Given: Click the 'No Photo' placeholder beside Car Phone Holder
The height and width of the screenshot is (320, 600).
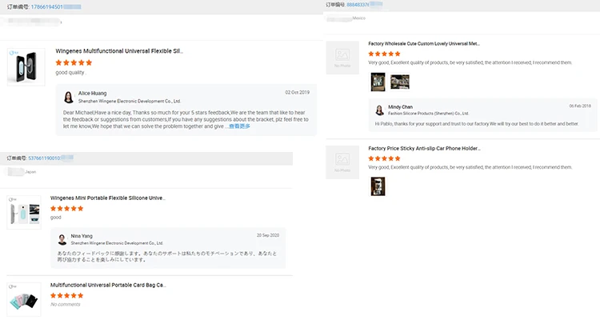Looking at the screenshot, I should point(342,162).
